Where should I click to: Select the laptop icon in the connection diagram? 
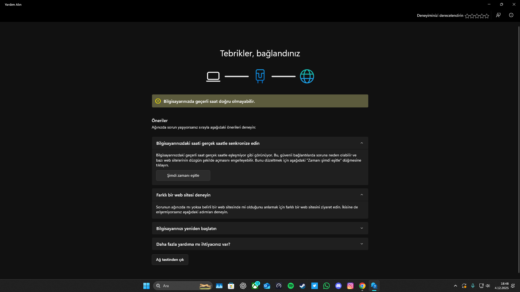[x=213, y=76]
